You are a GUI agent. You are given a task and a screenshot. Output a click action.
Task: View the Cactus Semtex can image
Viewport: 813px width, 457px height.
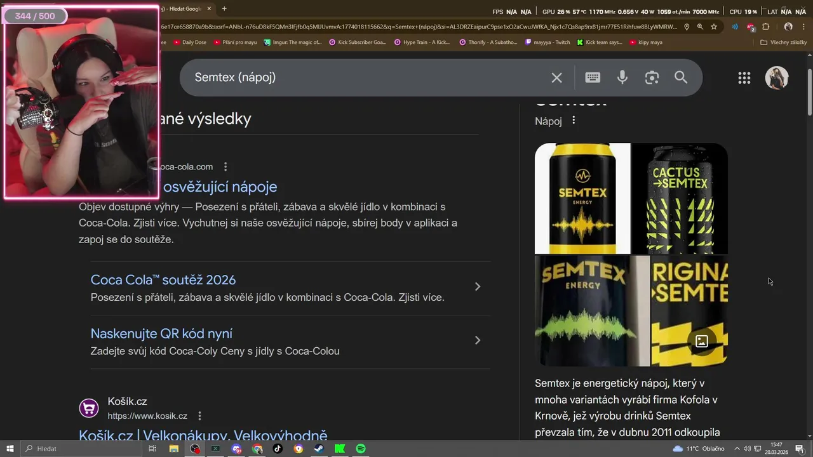pos(680,198)
